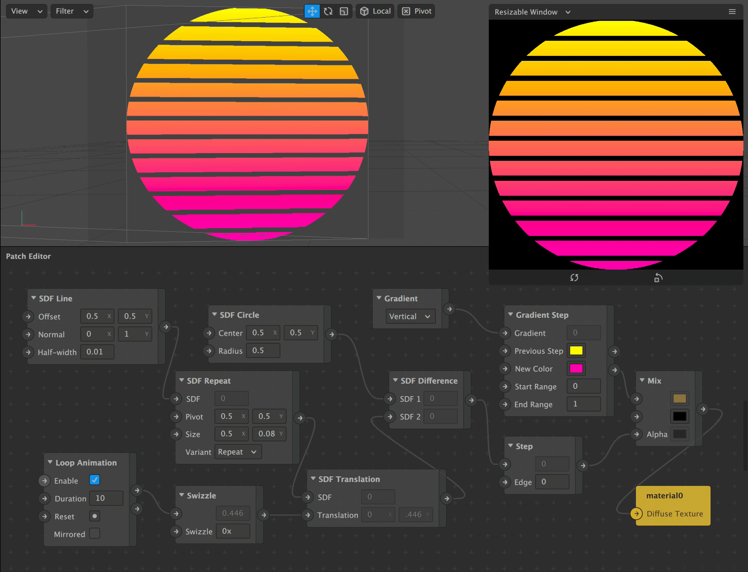Uncheck the Enable checkbox in Loop Animation

pyautogui.click(x=94, y=480)
